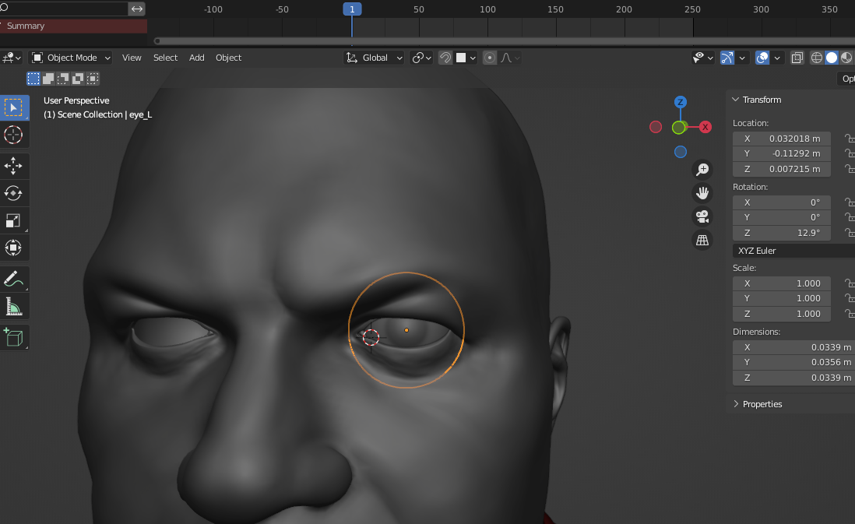Toggle camera view icon
This screenshot has height=524, width=855.
point(702,216)
